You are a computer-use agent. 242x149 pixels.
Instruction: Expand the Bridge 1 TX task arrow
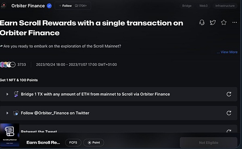click(x=7, y=94)
